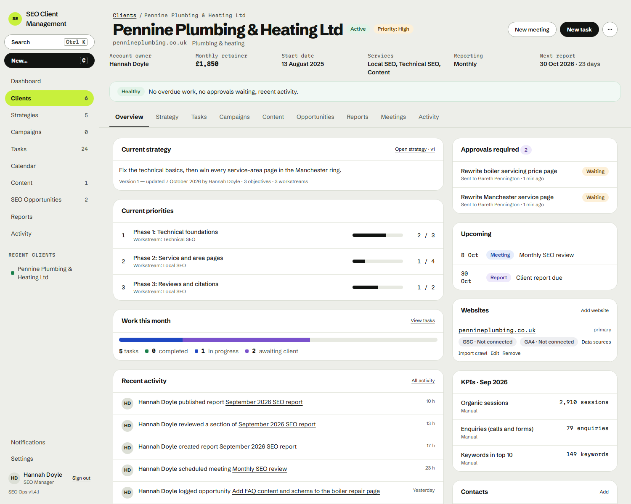Click the GSC Not connected badge

click(x=488, y=342)
